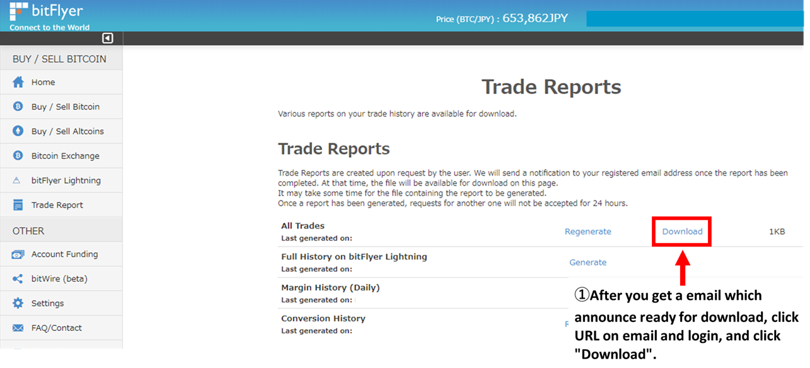Click the bitWire share icon

click(x=18, y=279)
